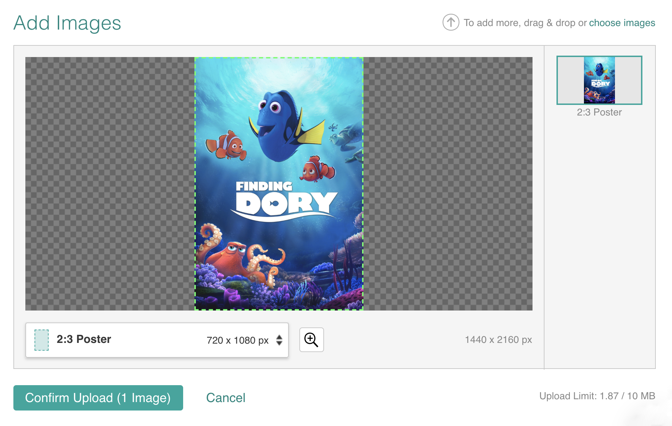672x426 pixels.
Task: Open the 2:3 Poster size dropdown
Action: pos(157,340)
